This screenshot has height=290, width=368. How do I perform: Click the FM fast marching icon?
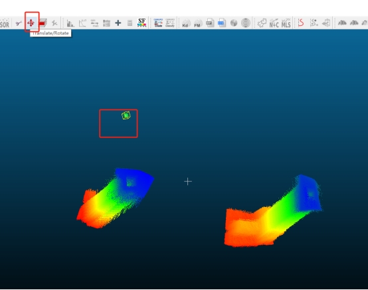(x=198, y=23)
